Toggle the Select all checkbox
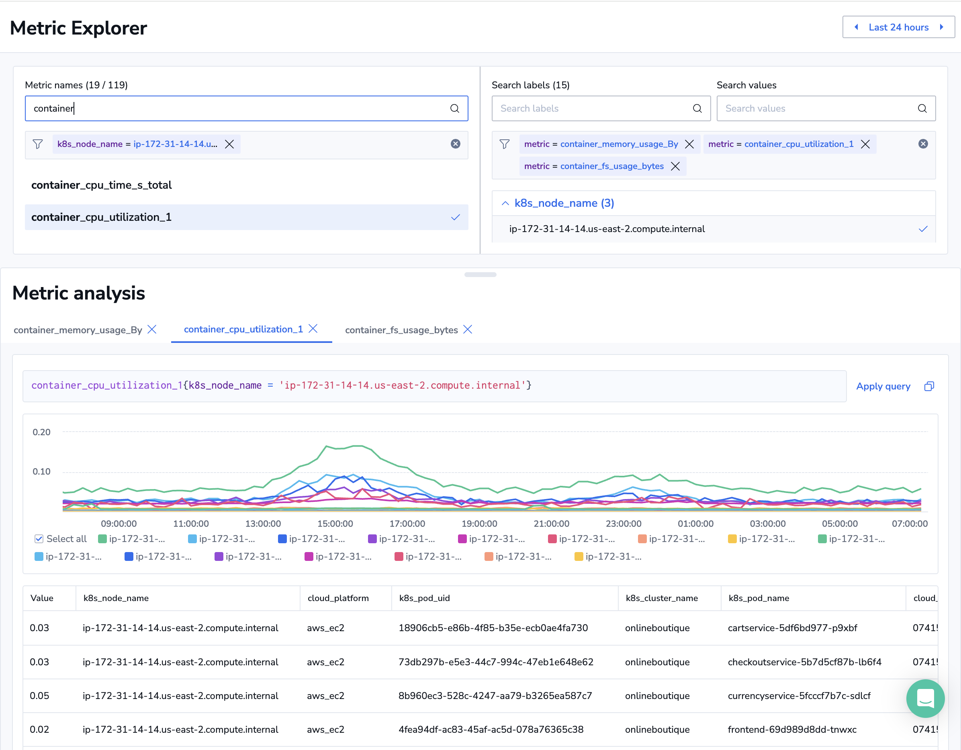 coord(39,538)
